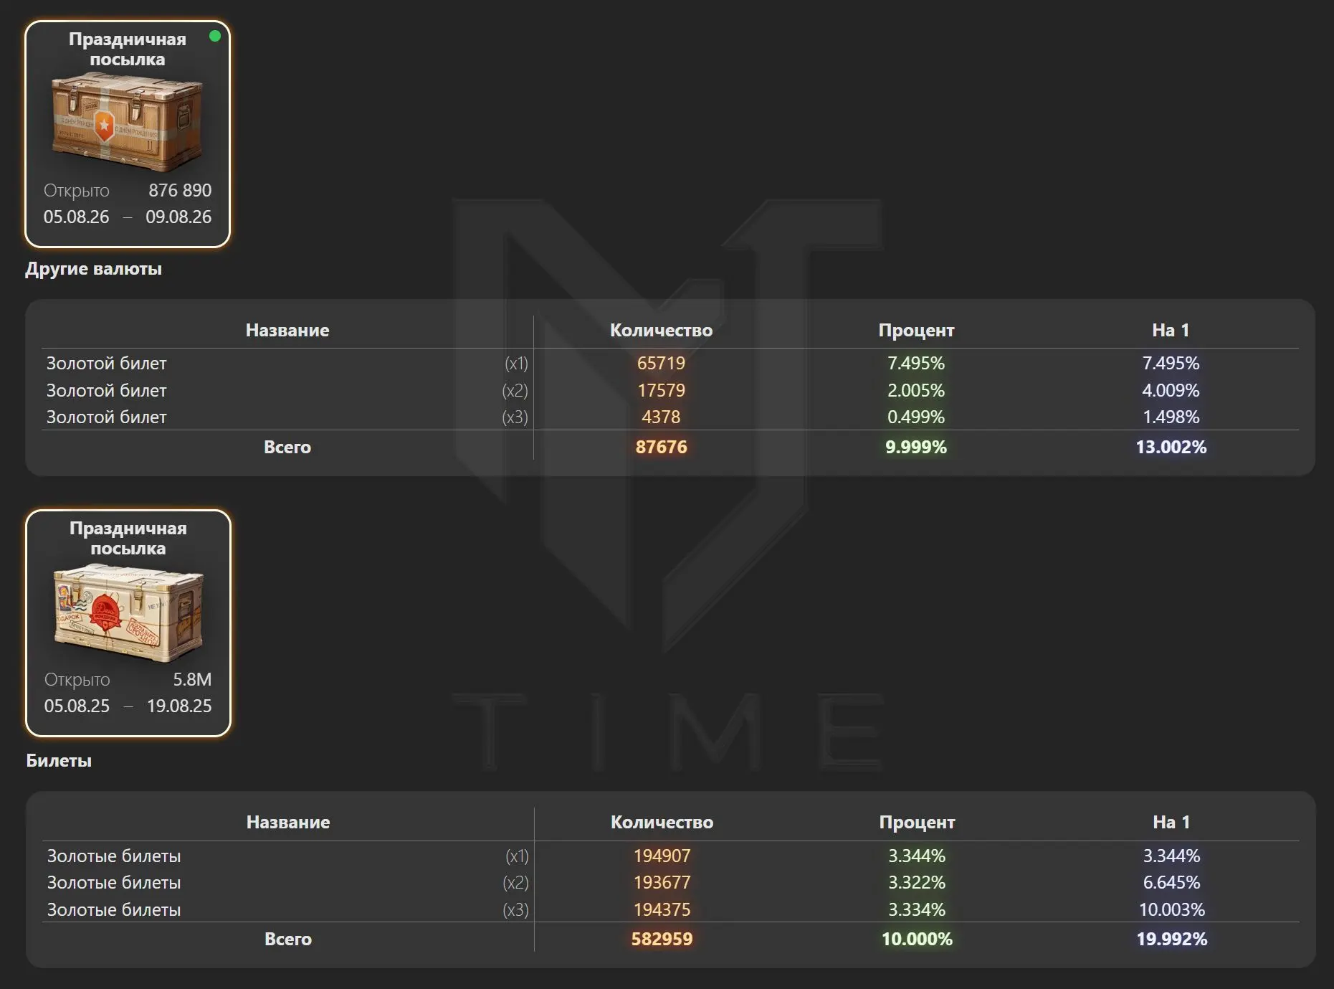Click the total count 582959
The image size is (1334, 989).
pos(662,939)
